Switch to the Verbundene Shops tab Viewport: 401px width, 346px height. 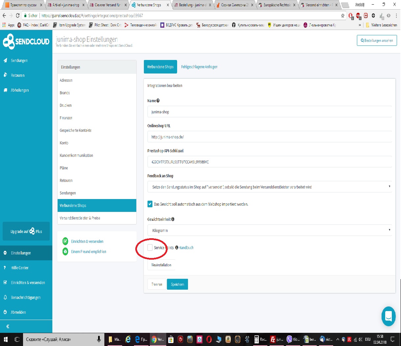click(160, 67)
